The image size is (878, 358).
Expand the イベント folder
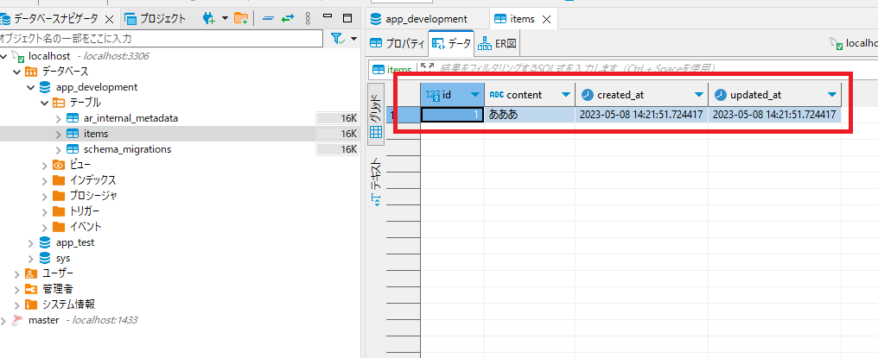(x=45, y=227)
